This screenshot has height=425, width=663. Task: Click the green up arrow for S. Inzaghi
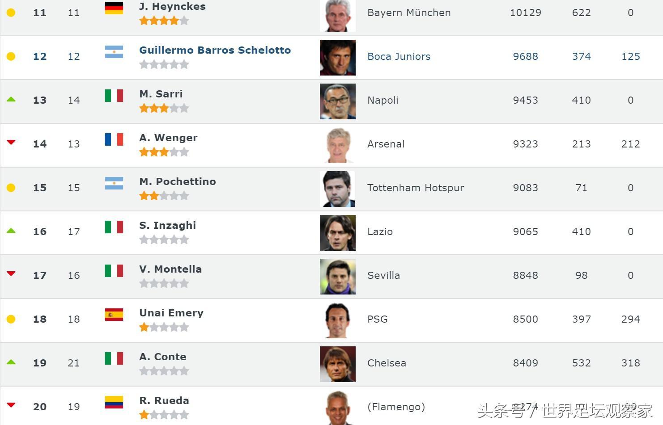point(11,231)
